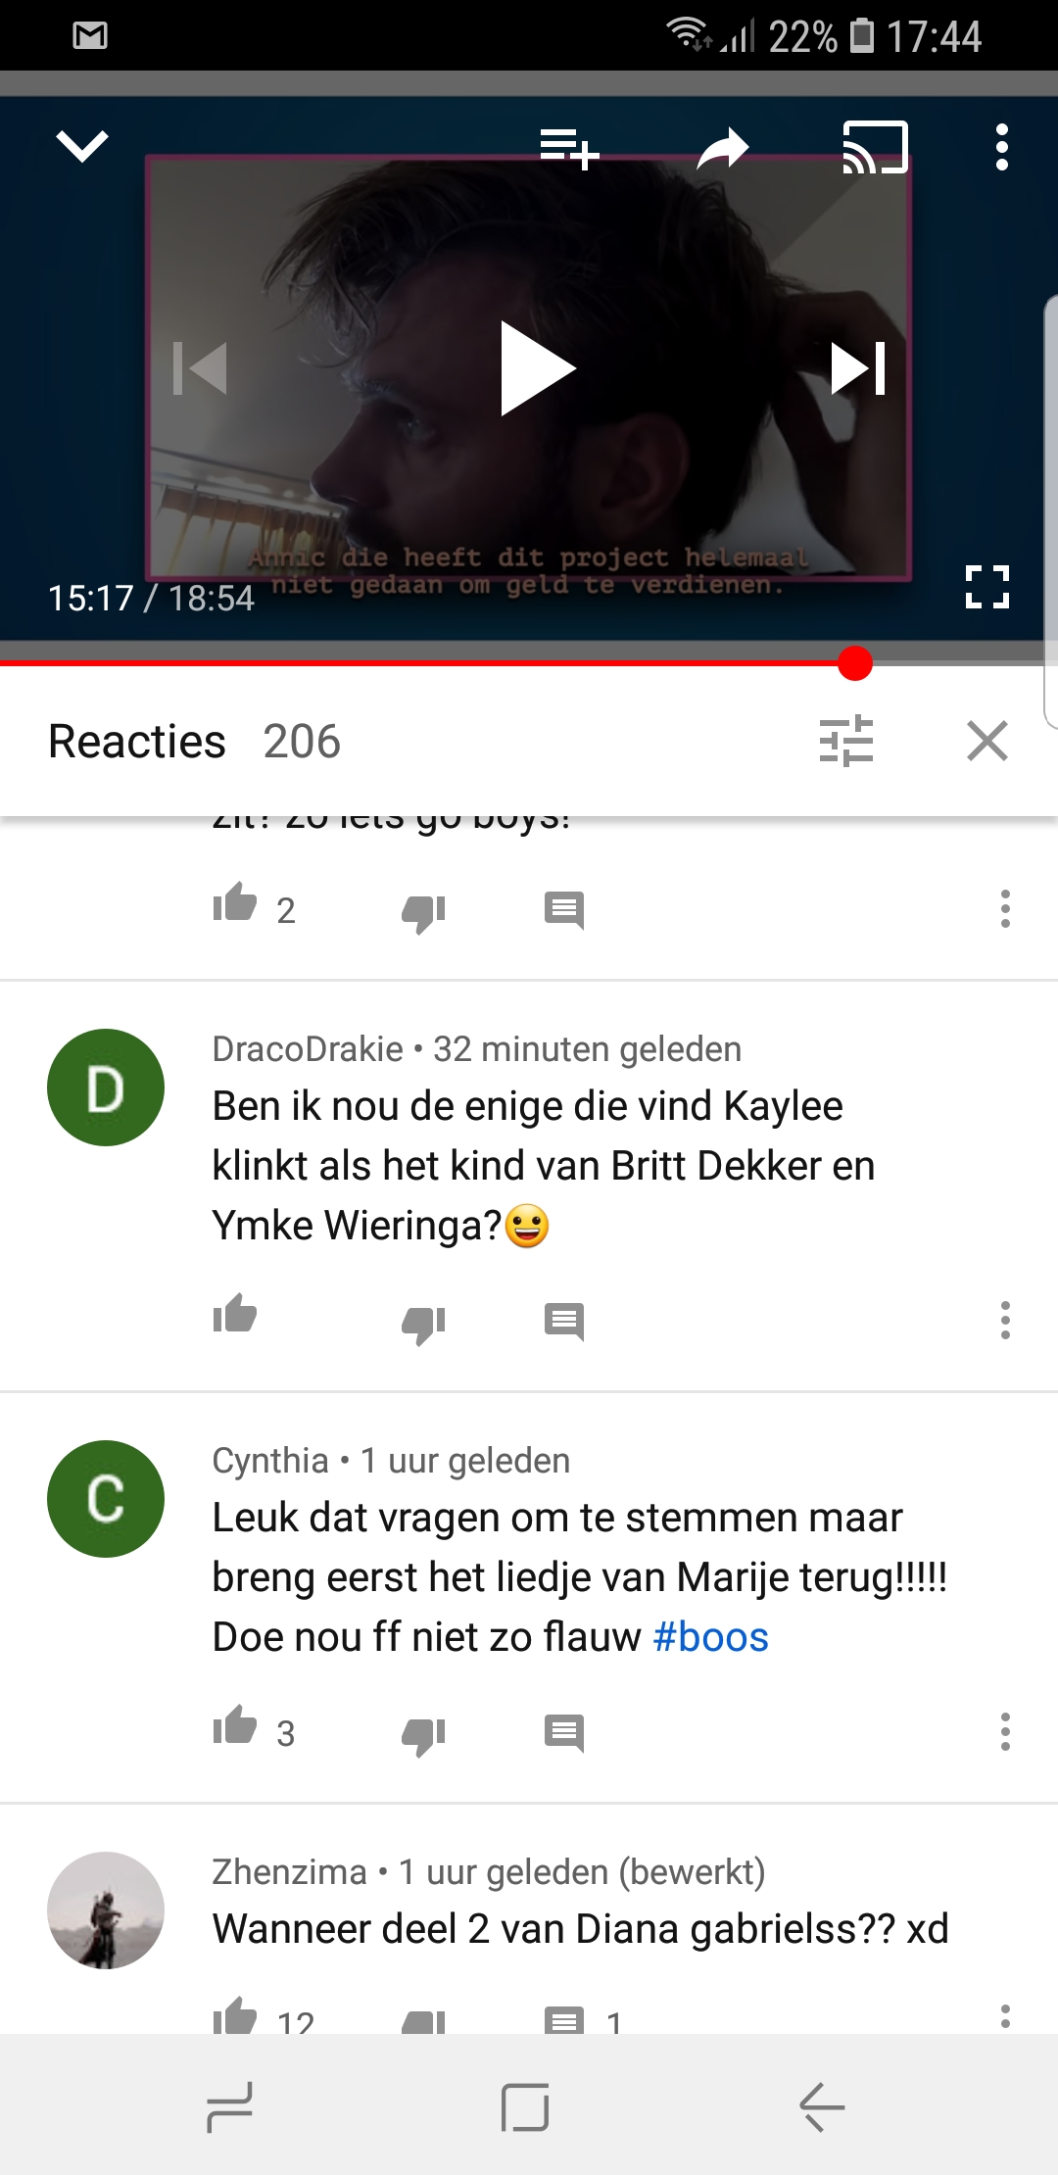This screenshot has height=2175, width=1058.
Task: Reply to DracoDrakie's comment
Action: (564, 1322)
